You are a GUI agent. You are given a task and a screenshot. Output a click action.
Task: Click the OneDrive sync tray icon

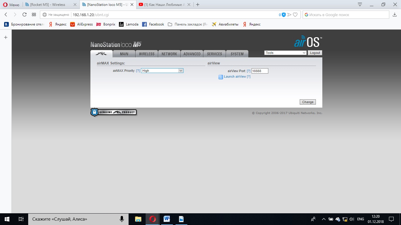pyautogui.click(x=338, y=219)
